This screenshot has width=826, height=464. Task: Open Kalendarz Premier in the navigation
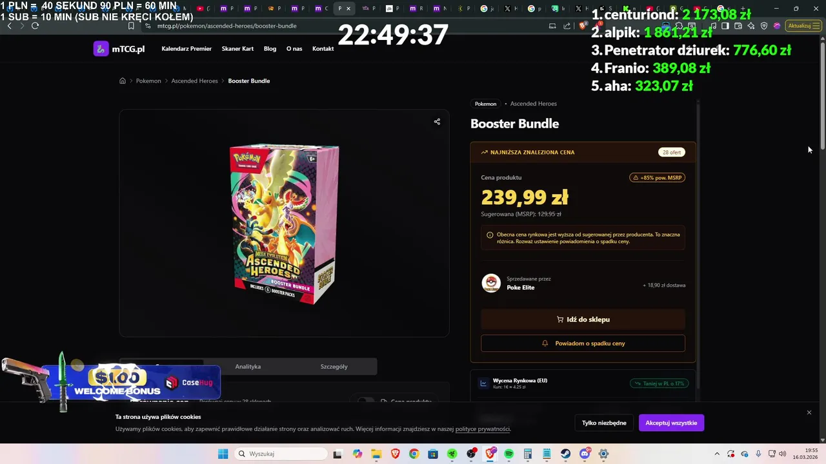(x=186, y=49)
